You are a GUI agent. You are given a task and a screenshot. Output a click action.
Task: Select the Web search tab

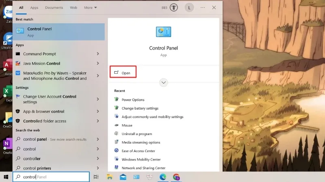(x=74, y=8)
